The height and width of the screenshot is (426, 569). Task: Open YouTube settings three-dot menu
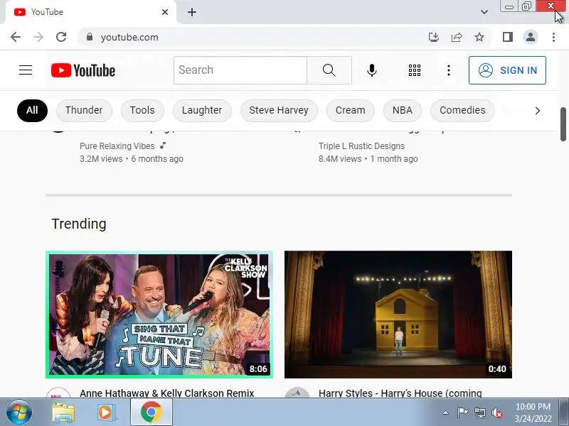coord(449,70)
